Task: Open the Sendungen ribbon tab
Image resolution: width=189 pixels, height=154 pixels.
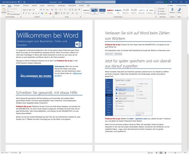Action: (x=61, y=6)
